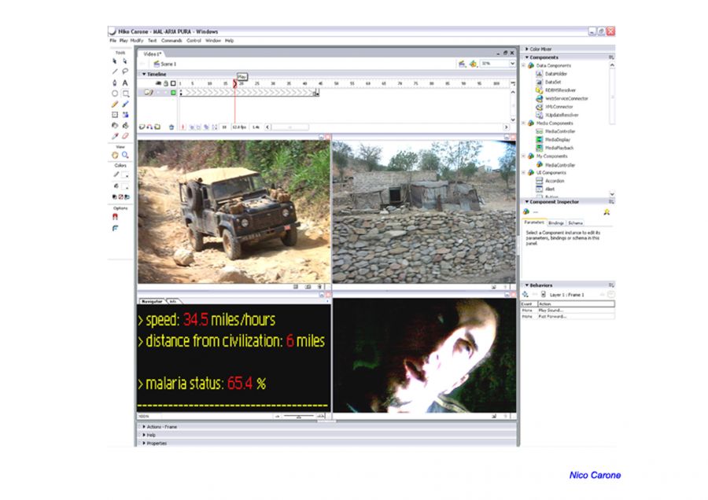Select the Oval tool
708x500 pixels.
click(115, 94)
